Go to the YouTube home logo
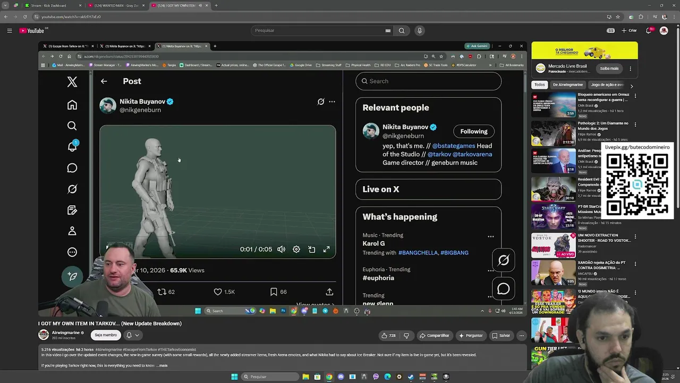 [x=32, y=30]
